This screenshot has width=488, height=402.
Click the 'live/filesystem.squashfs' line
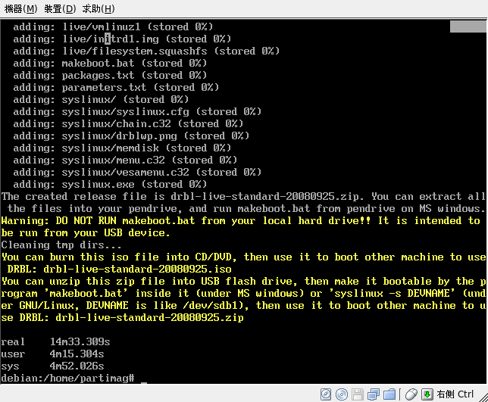[x=146, y=51]
